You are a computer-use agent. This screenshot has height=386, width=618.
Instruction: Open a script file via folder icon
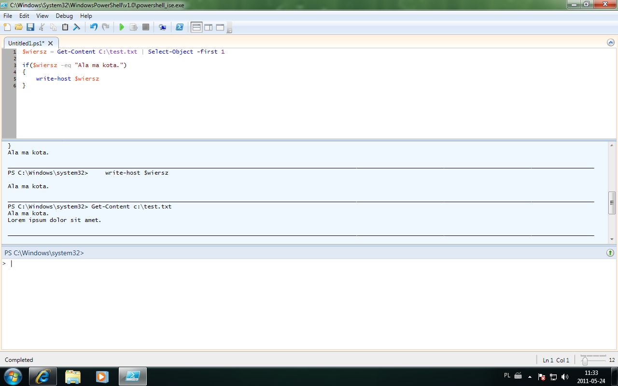click(x=19, y=27)
